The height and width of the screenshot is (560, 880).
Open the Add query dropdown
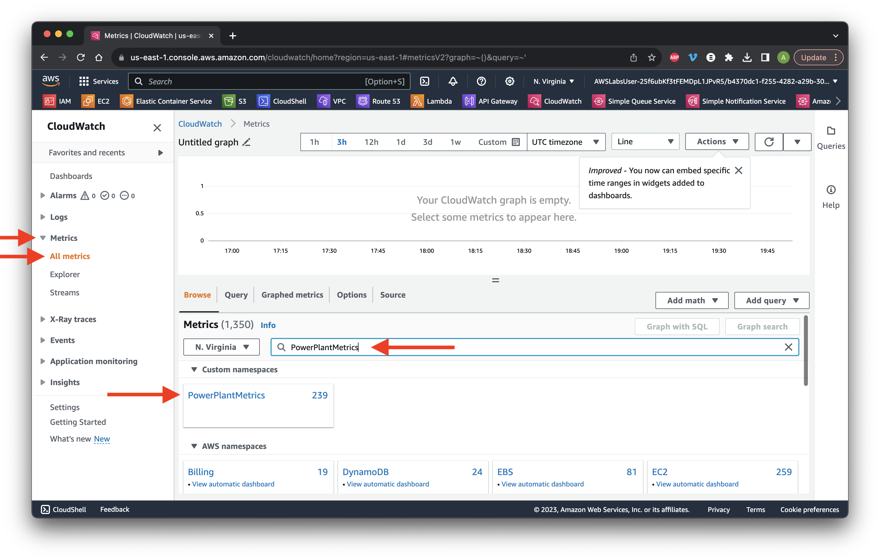point(772,300)
